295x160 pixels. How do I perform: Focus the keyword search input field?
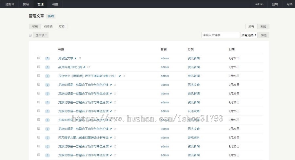(220, 35)
